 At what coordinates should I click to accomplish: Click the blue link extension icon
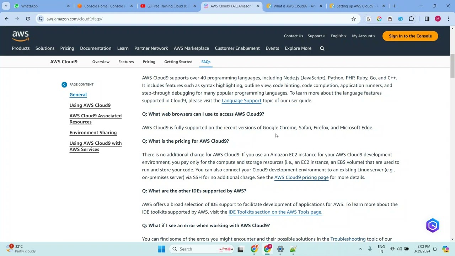(401, 19)
